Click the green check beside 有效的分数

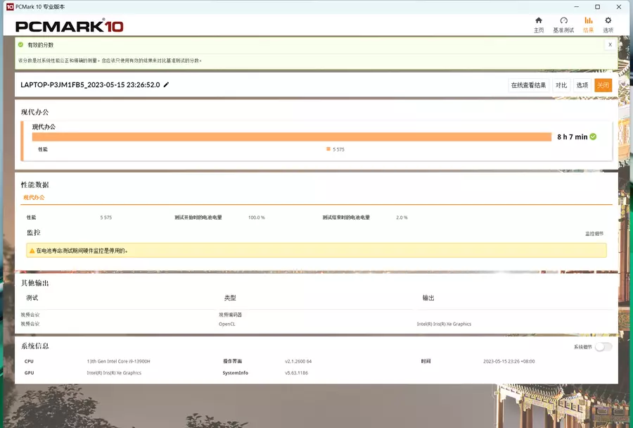pyautogui.click(x=21, y=44)
